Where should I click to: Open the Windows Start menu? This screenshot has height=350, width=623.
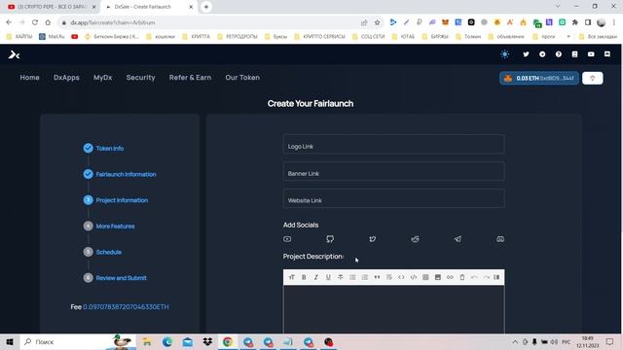(x=10, y=341)
